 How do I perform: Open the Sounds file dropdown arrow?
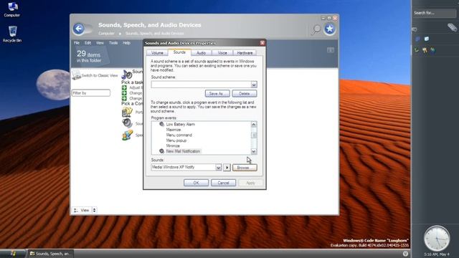pyautogui.click(x=218, y=167)
